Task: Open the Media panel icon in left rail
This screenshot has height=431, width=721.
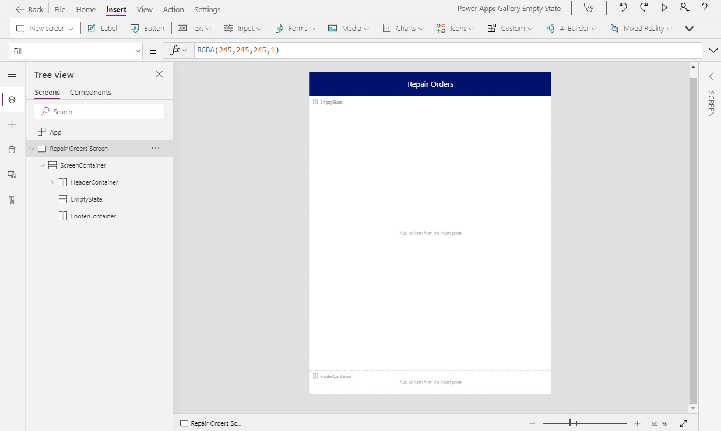Action: [x=12, y=174]
